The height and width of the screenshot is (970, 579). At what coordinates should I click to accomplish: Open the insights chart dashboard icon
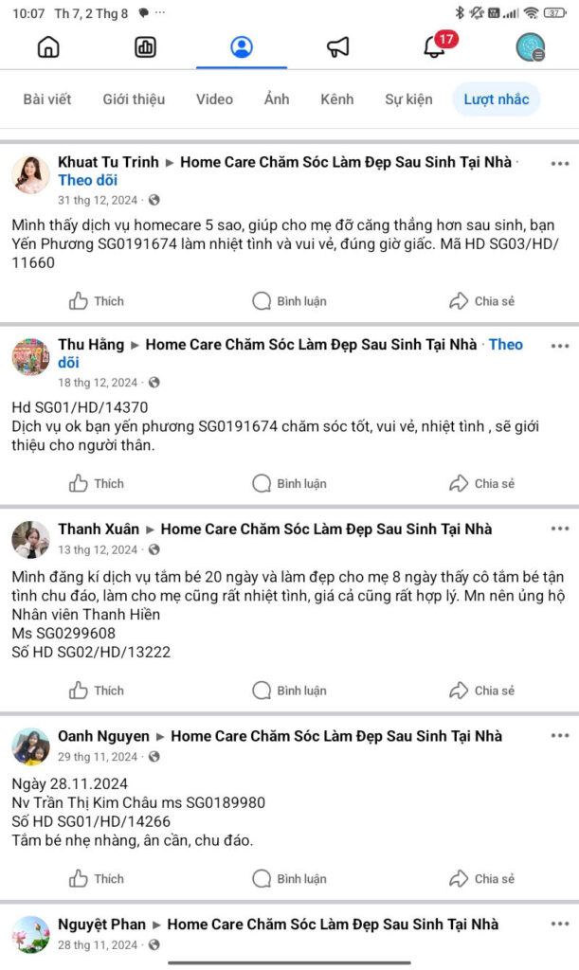click(145, 47)
